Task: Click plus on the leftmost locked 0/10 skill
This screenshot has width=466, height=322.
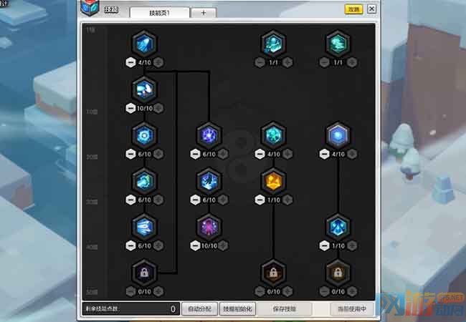Action: tap(158, 291)
